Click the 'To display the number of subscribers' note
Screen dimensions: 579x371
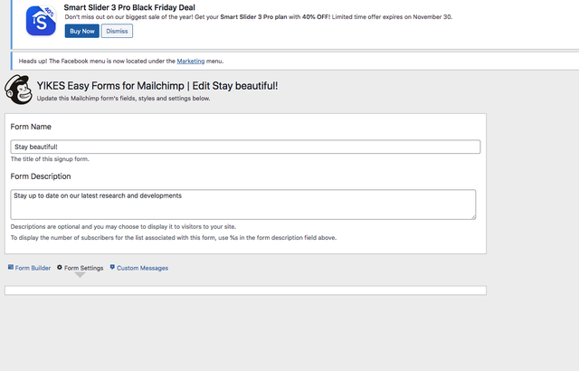pos(174,238)
